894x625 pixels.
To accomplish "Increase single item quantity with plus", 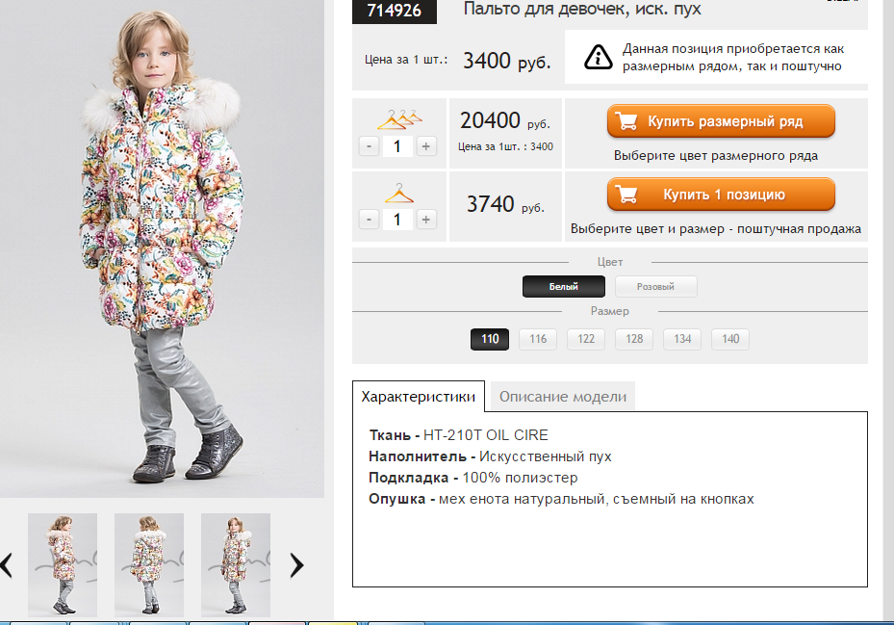I will (x=426, y=220).
